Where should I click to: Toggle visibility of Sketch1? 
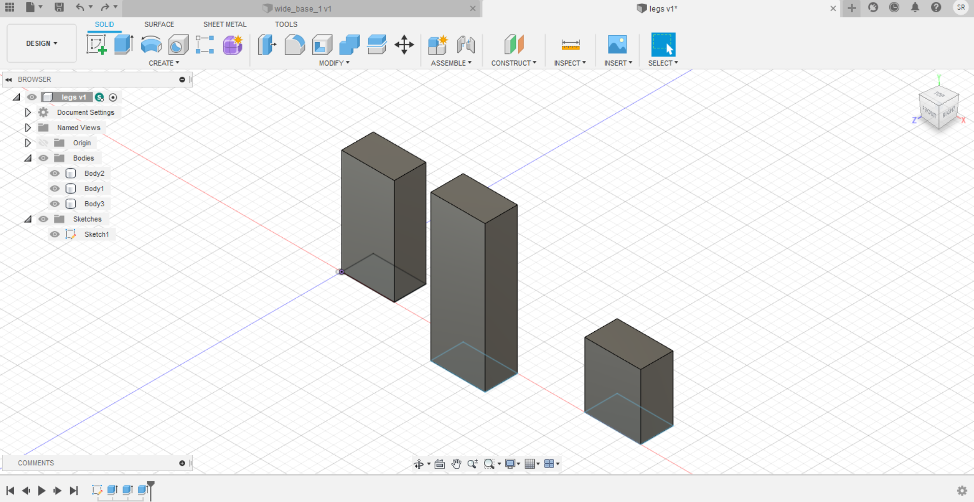coord(55,234)
